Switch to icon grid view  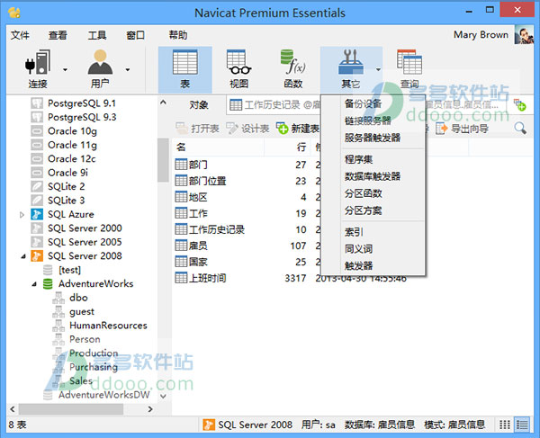505,425
